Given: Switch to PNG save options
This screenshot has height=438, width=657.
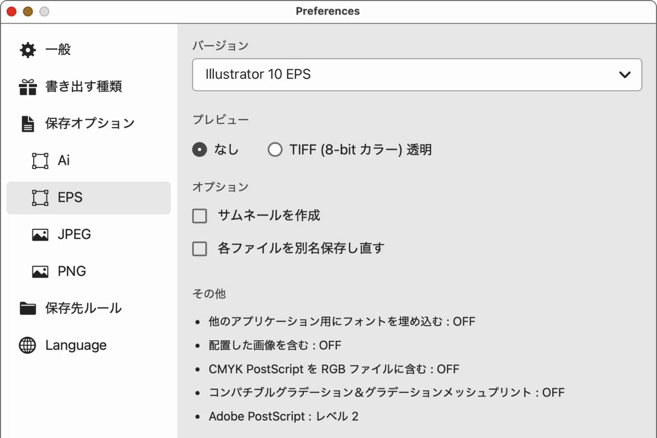Looking at the screenshot, I should coord(89,272).
